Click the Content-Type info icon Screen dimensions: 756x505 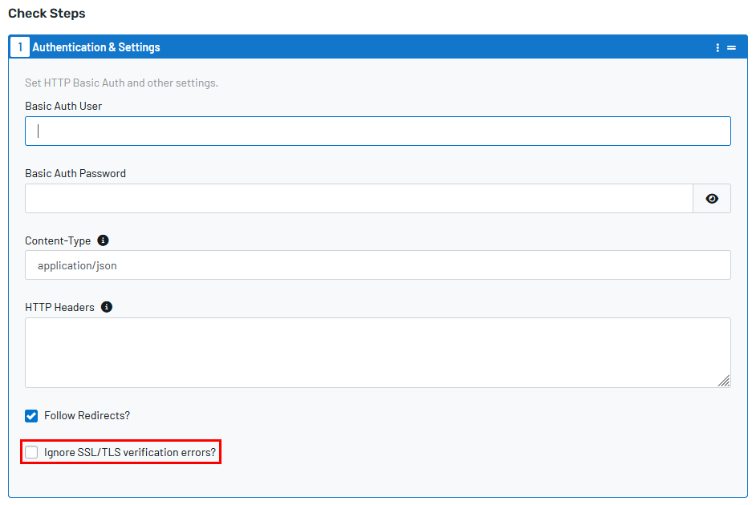pos(103,240)
